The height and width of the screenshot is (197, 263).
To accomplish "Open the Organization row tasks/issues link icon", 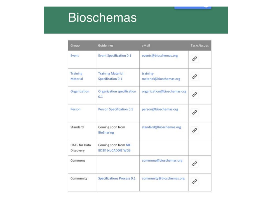I will [x=194, y=94].
